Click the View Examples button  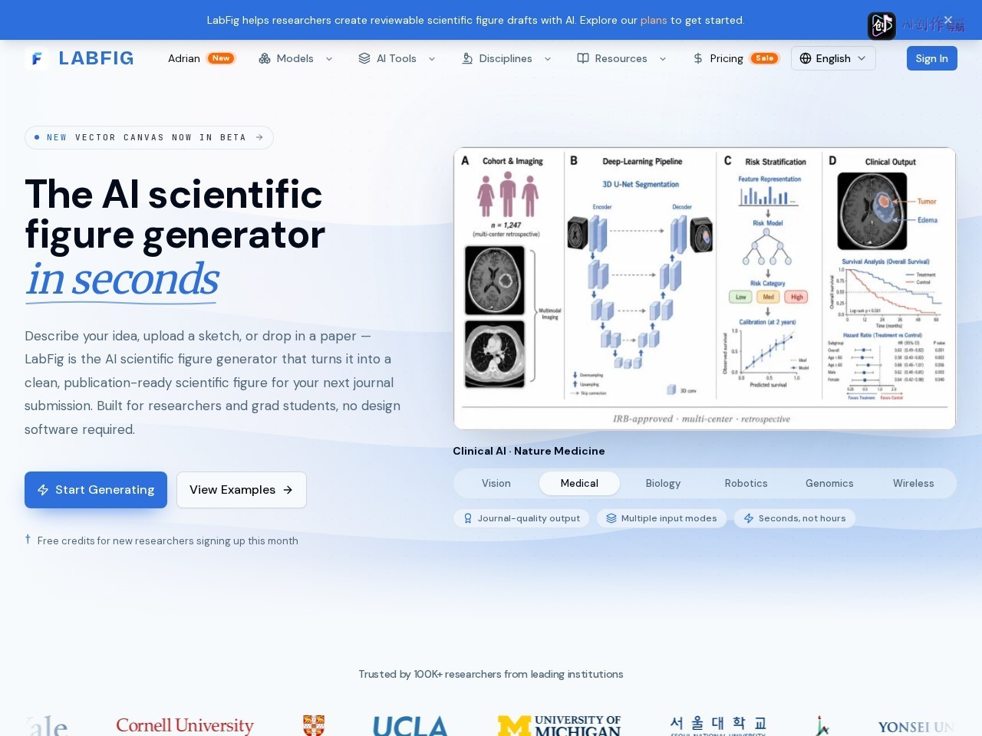[242, 490]
